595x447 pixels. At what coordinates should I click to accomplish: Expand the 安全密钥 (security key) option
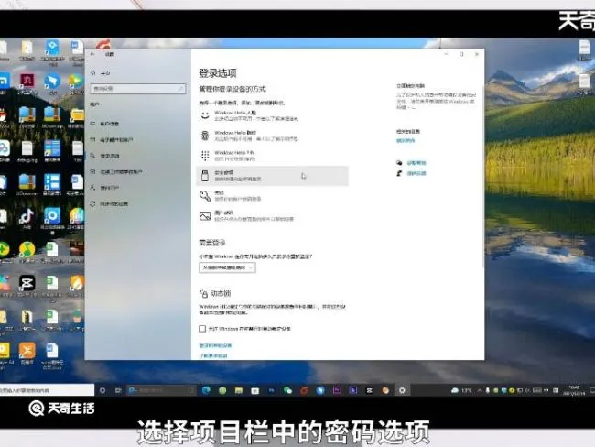click(272, 176)
